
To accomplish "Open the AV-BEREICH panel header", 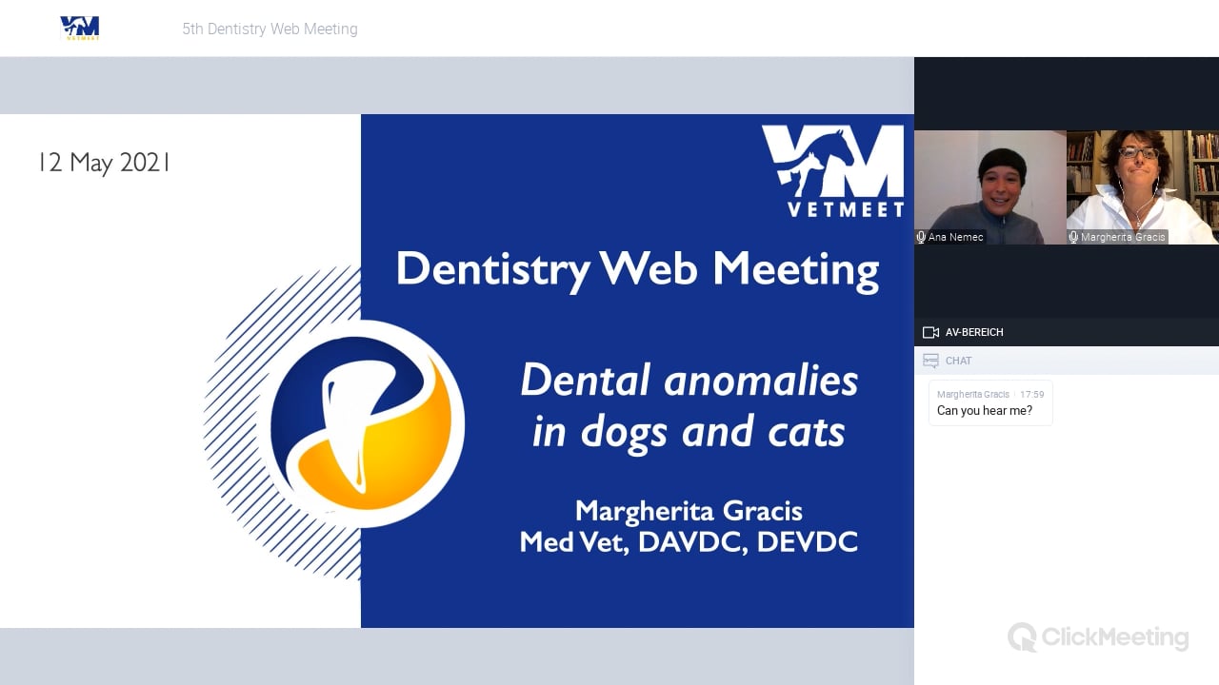I will (1067, 332).
